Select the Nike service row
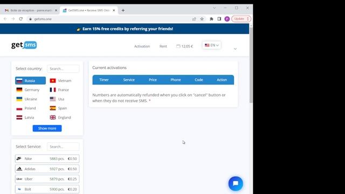 pyautogui.click(x=47, y=158)
